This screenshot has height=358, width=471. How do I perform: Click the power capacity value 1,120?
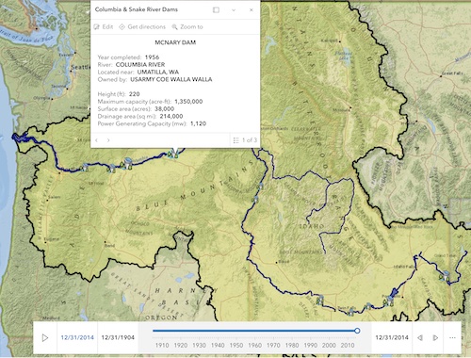coord(198,123)
